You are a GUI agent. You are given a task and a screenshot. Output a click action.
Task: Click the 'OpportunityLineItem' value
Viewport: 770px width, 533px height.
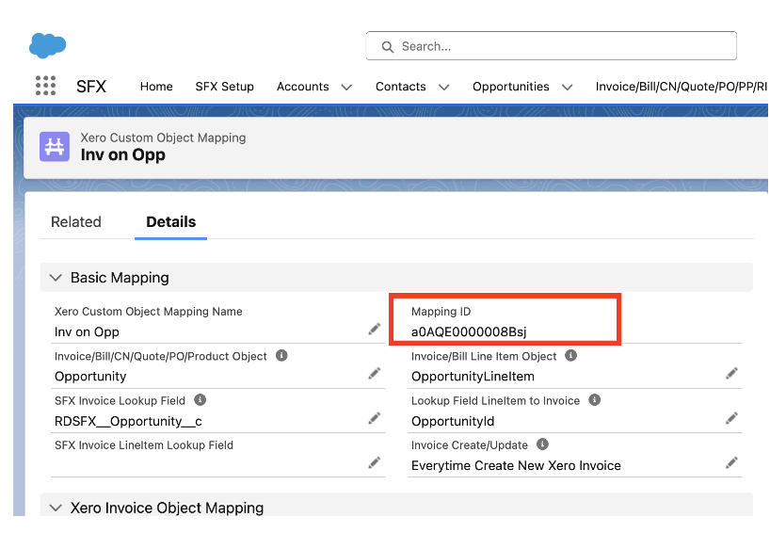pos(473,377)
